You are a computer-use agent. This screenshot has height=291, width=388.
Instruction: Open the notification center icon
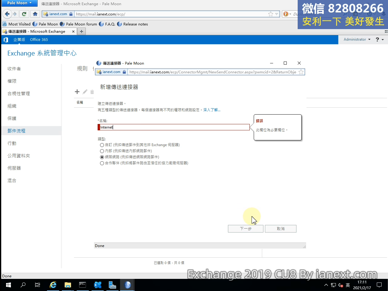379,285
